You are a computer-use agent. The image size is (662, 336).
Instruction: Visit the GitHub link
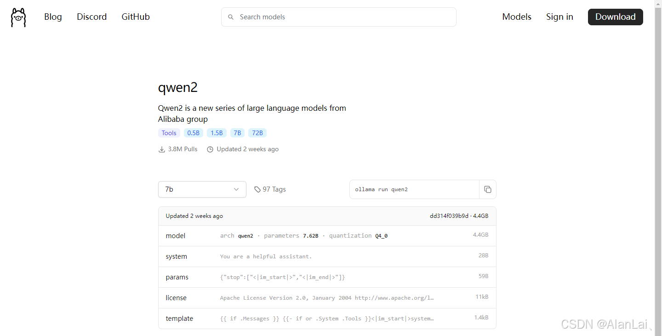[x=135, y=17]
